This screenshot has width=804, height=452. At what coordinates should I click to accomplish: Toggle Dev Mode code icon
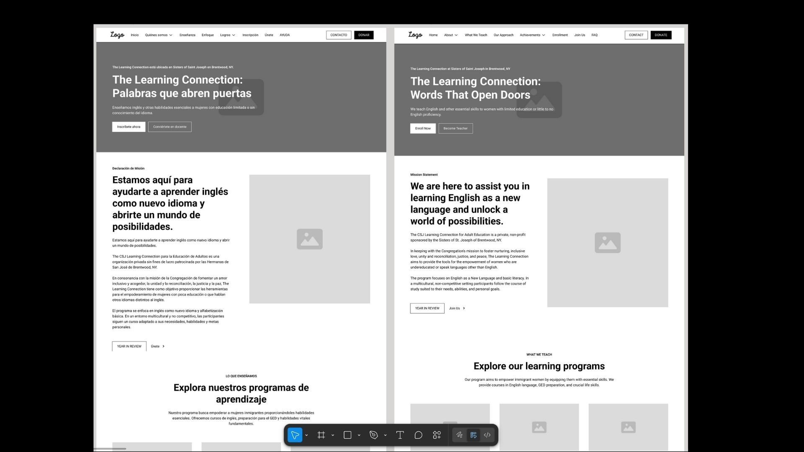tap(487, 435)
